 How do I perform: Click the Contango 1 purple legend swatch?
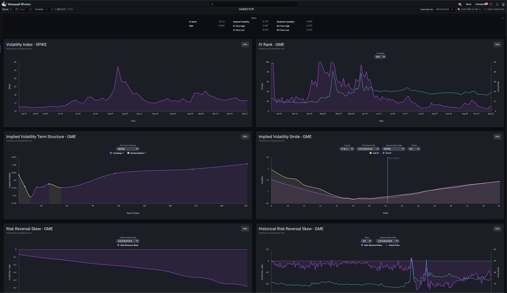click(x=111, y=153)
